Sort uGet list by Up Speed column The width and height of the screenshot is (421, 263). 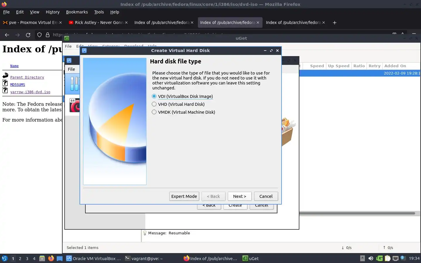[339, 66]
